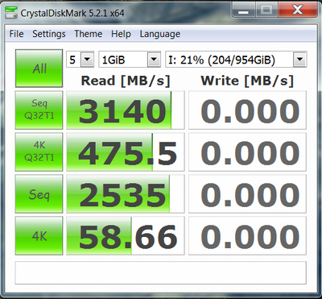This screenshot has height=299, width=322.
Task: Expand the test count dropdown showing 5
Action: point(87,59)
